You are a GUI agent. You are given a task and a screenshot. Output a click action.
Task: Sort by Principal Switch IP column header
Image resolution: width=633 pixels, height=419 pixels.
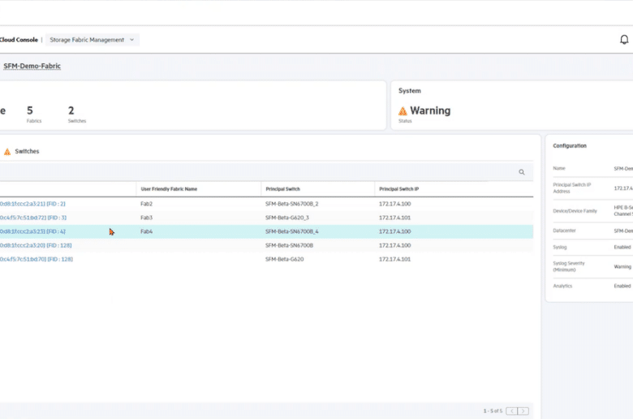(398, 189)
